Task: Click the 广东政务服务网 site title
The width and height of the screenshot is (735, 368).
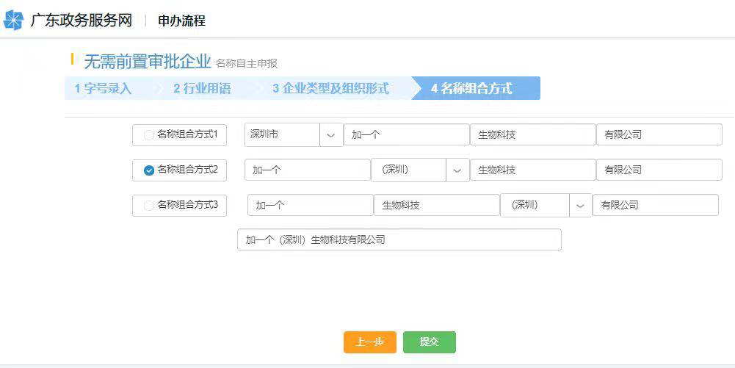Action: [x=81, y=21]
